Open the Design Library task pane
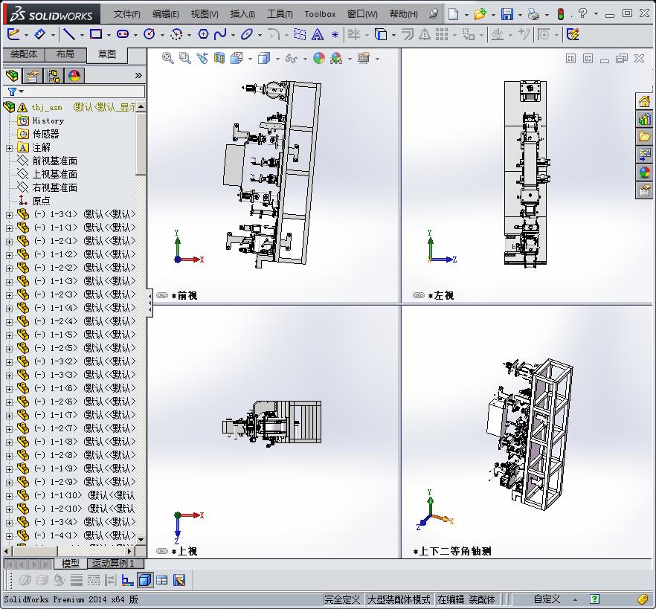Viewport: 656px width, 609px height. coord(644,118)
